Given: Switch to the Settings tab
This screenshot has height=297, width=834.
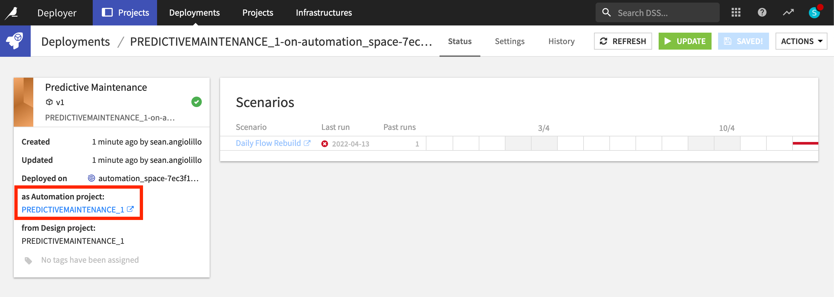Looking at the screenshot, I should tap(509, 41).
